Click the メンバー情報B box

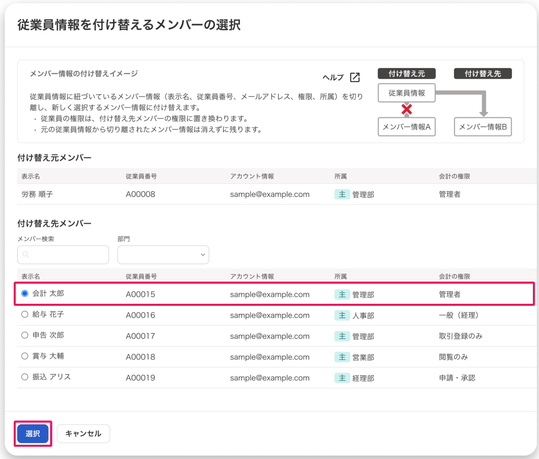click(483, 127)
